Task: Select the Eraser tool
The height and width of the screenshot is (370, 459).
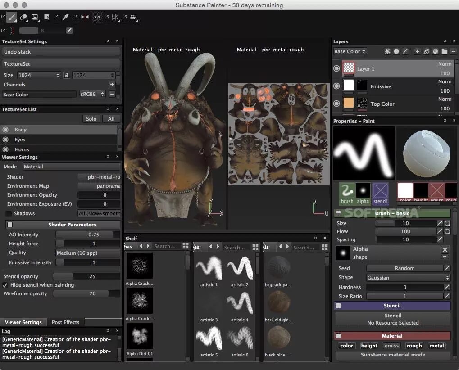Action: click(23, 17)
